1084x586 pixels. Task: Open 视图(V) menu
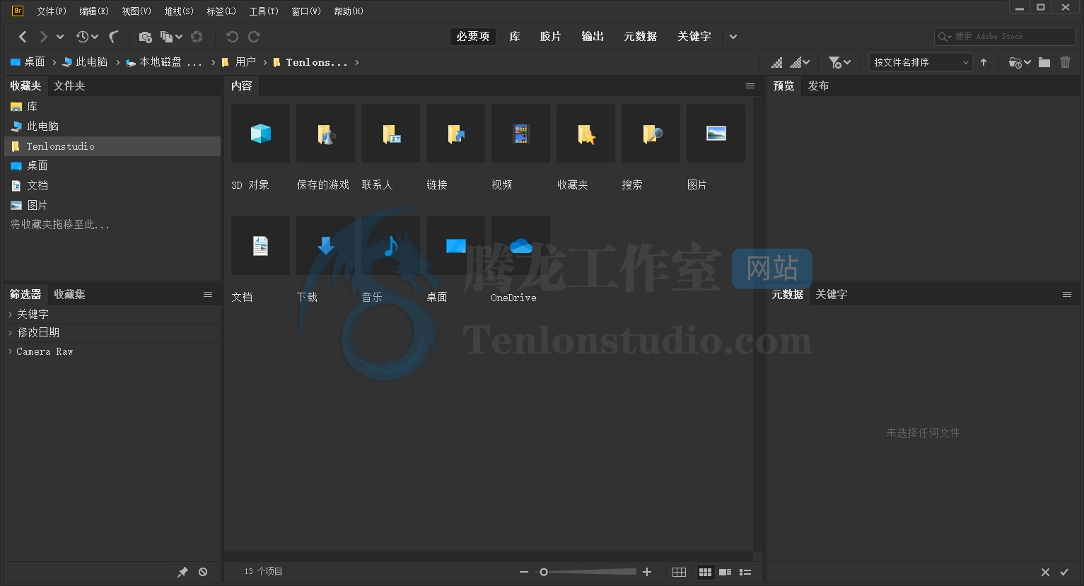pos(136,11)
